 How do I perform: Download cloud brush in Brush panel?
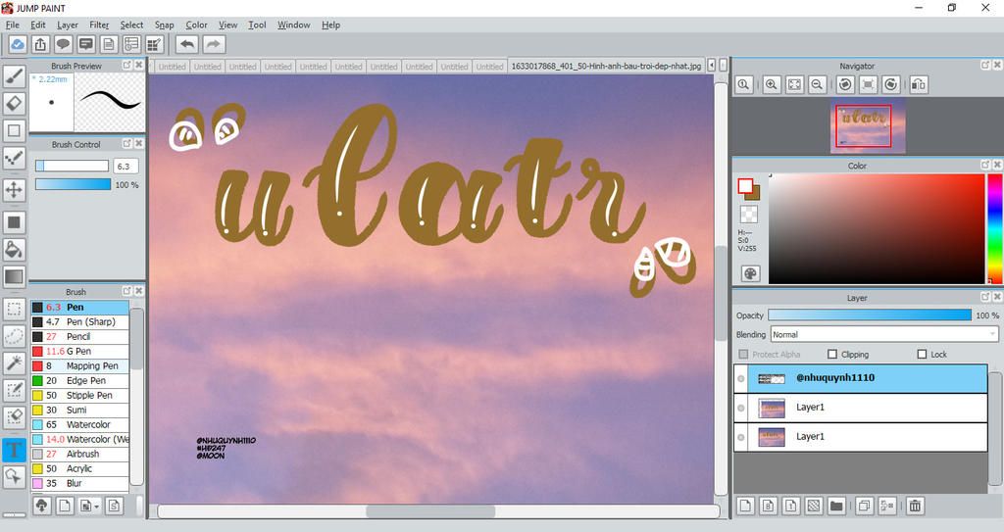pos(41,506)
